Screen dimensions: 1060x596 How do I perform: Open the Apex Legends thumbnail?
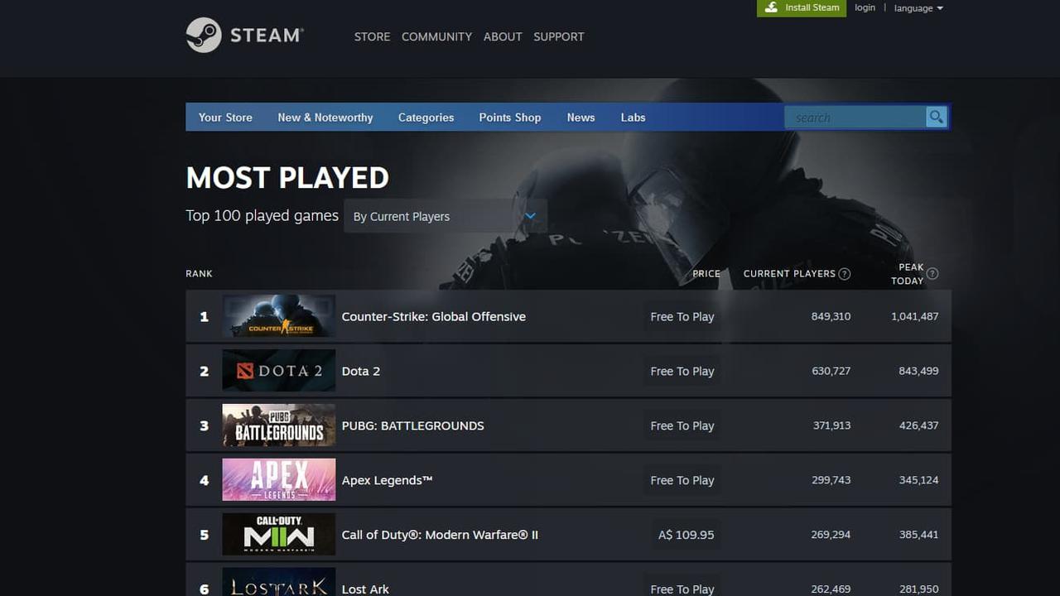tap(279, 480)
